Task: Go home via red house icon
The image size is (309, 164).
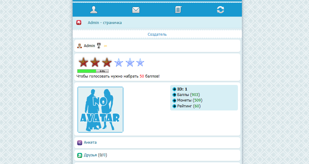Action: [79, 22]
